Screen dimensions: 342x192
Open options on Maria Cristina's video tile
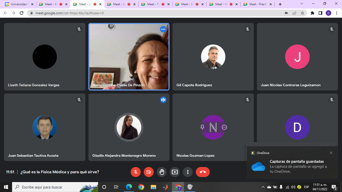click(163, 29)
